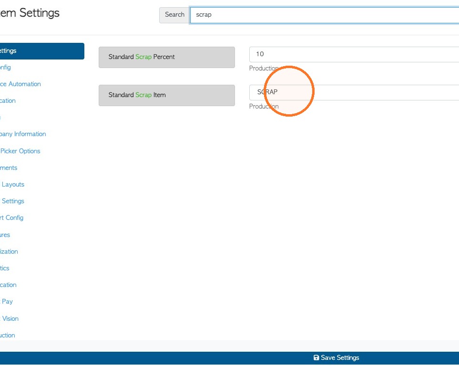Image resolution: width=459 pixels, height=366 pixels.
Task: Go to the sidebar link ending in "ization"
Action: pyautogui.click(x=9, y=252)
